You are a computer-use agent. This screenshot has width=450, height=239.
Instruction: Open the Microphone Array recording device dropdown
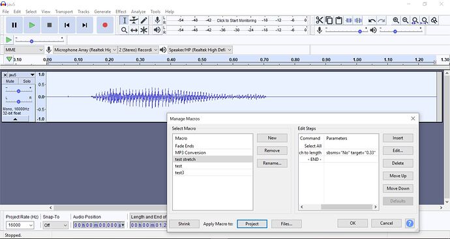85,50
